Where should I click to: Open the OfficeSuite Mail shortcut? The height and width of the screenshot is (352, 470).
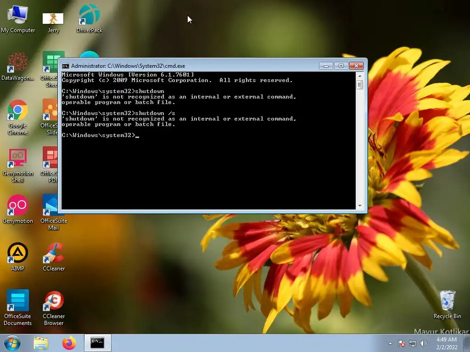54,213
